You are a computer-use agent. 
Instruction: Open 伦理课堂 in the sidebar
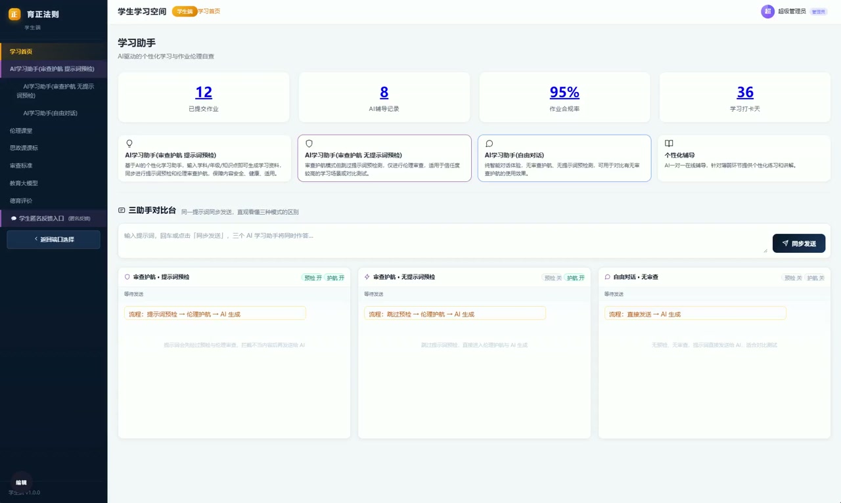54,131
